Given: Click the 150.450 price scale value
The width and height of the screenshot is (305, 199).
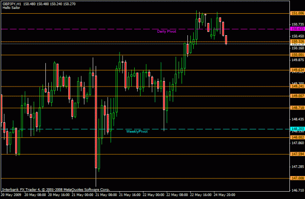Looking at the screenshot, I should point(298,36).
